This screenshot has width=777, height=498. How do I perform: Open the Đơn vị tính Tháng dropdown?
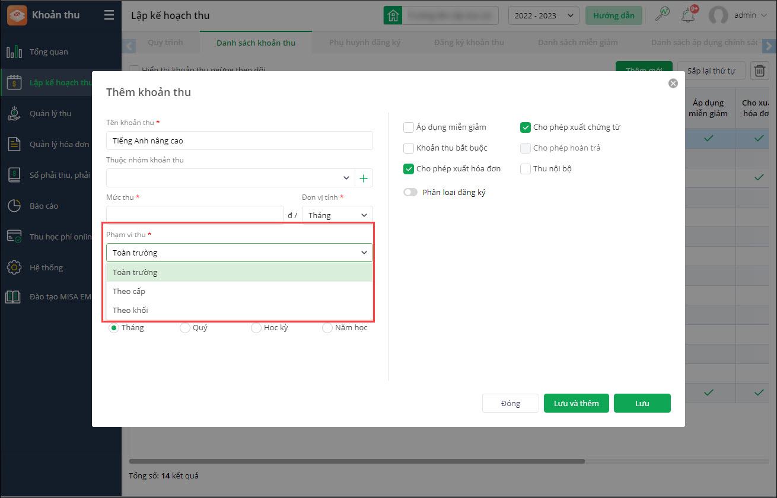coord(337,215)
